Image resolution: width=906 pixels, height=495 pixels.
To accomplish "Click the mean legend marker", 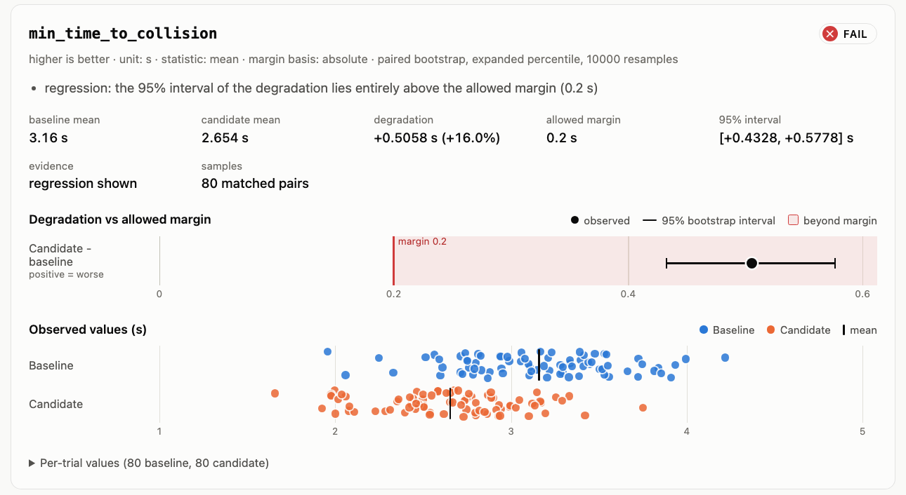I will (843, 330).
